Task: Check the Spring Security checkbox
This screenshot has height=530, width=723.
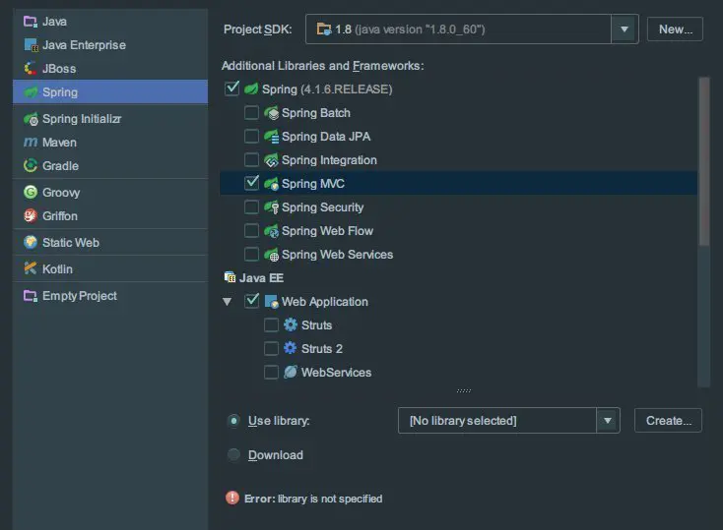Action: point(252,207)
